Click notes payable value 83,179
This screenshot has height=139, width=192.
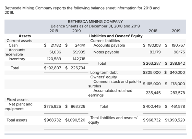tap(155, 52)
